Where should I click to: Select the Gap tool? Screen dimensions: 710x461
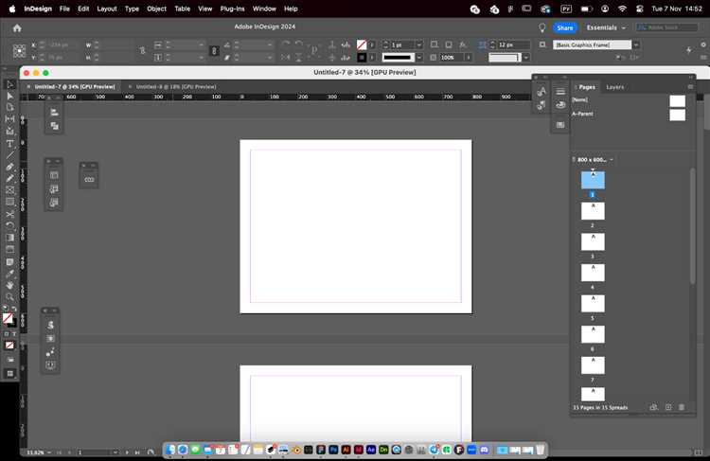10,119
